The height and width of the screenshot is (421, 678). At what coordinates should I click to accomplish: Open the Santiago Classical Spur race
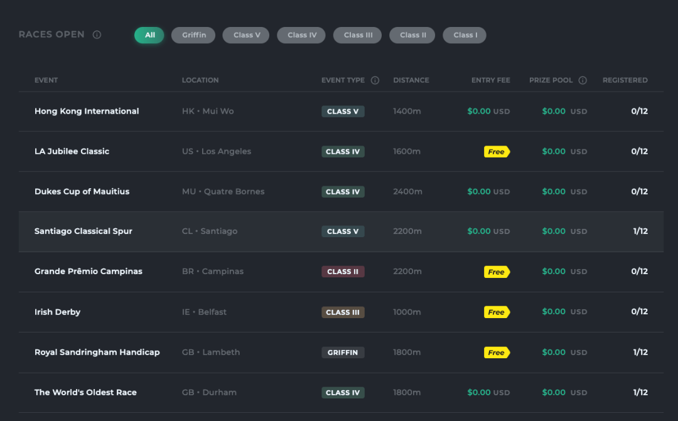(341, 232)
